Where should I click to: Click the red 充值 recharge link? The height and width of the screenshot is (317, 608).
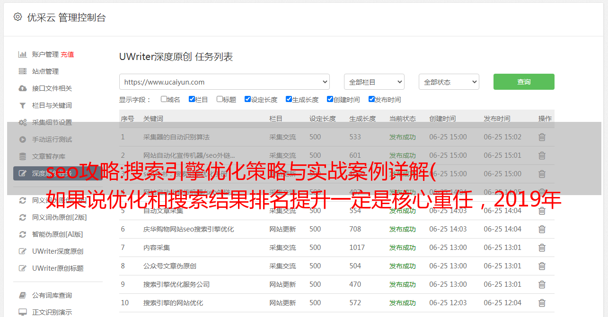click(67, 54)
